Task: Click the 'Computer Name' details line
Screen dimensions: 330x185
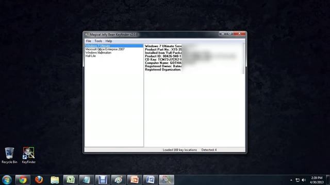Action: [163, 63]
